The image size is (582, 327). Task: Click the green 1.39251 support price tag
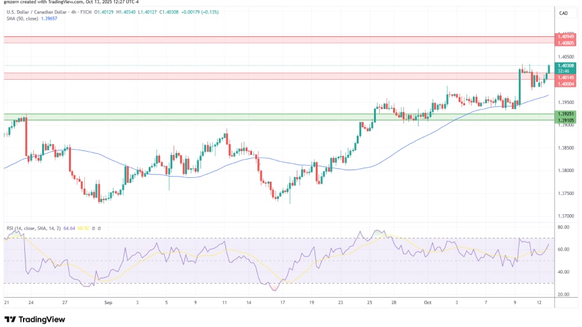565,114
